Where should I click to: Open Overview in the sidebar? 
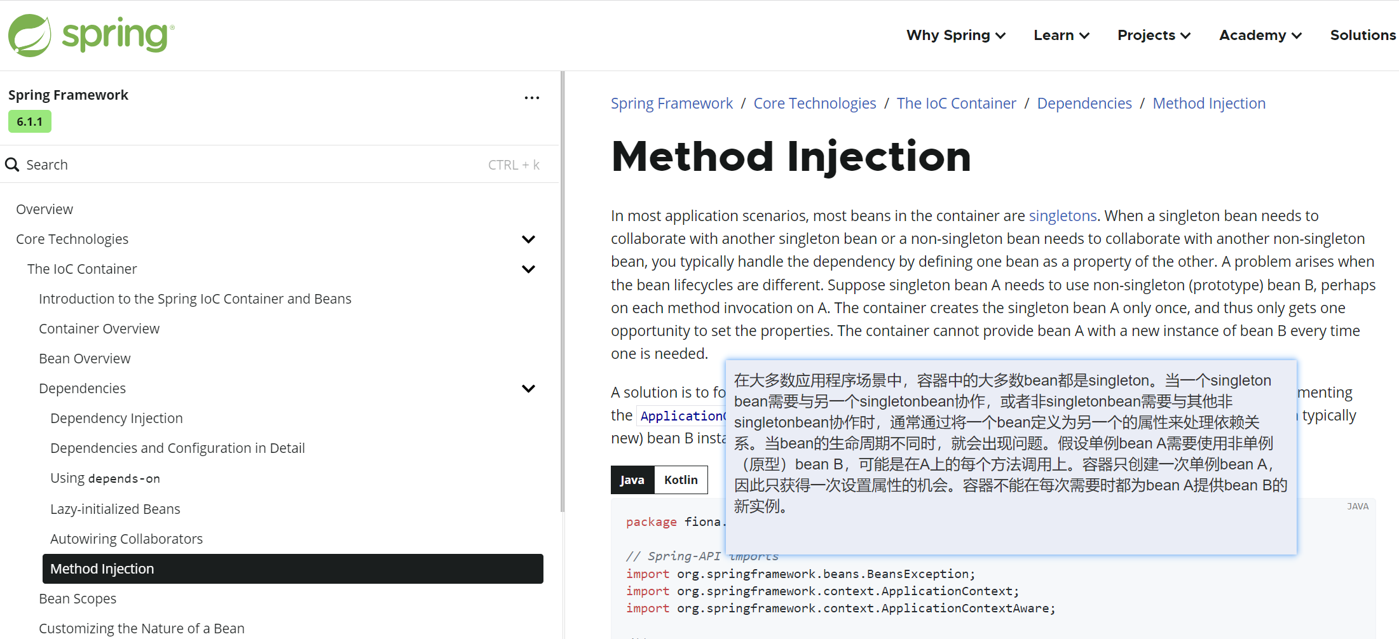click(x=44, y=210)
